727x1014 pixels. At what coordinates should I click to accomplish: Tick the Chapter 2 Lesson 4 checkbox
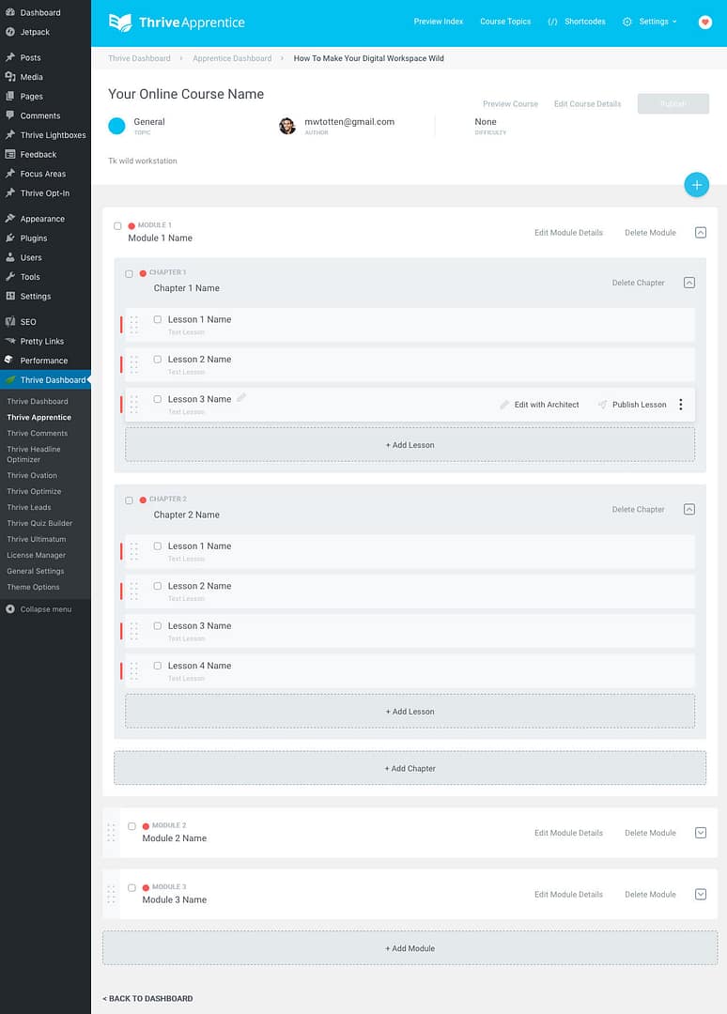tap(157, 666)
